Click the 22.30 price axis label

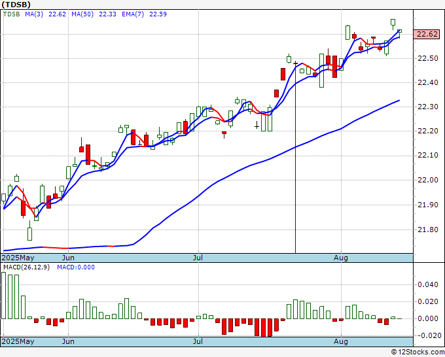point(428,107)
